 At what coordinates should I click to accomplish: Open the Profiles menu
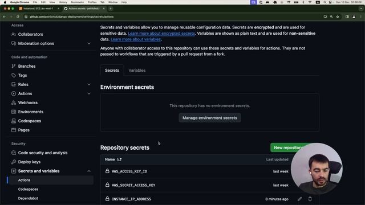(92, 2)
